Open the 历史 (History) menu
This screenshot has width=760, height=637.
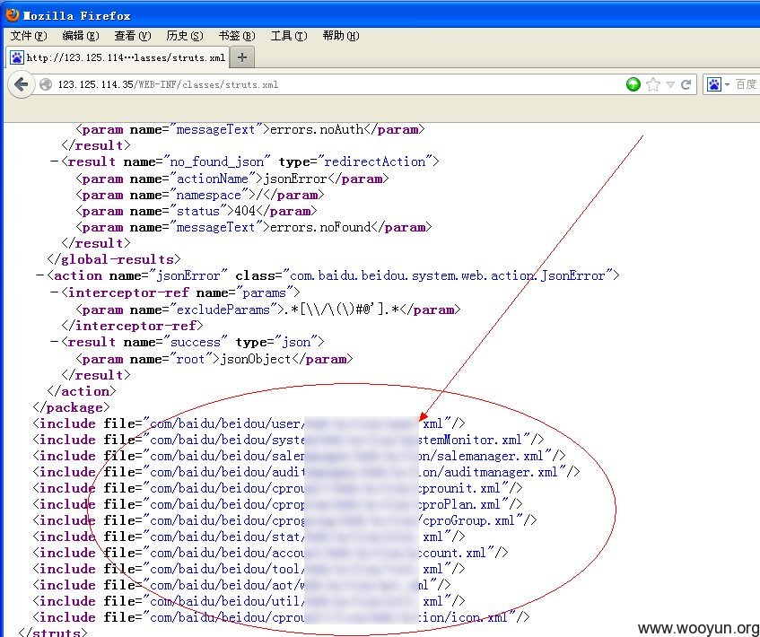184,36
